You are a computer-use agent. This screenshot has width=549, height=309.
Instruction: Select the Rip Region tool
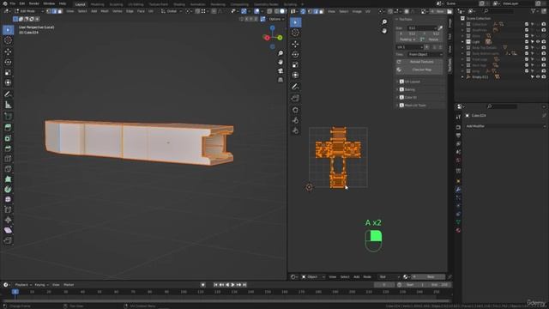coord(8,240)
